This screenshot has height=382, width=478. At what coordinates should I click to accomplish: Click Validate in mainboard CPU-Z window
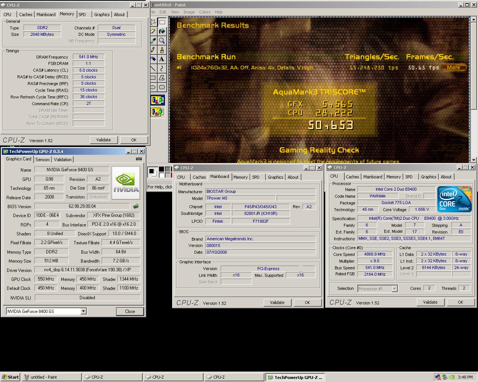(277, 303)
